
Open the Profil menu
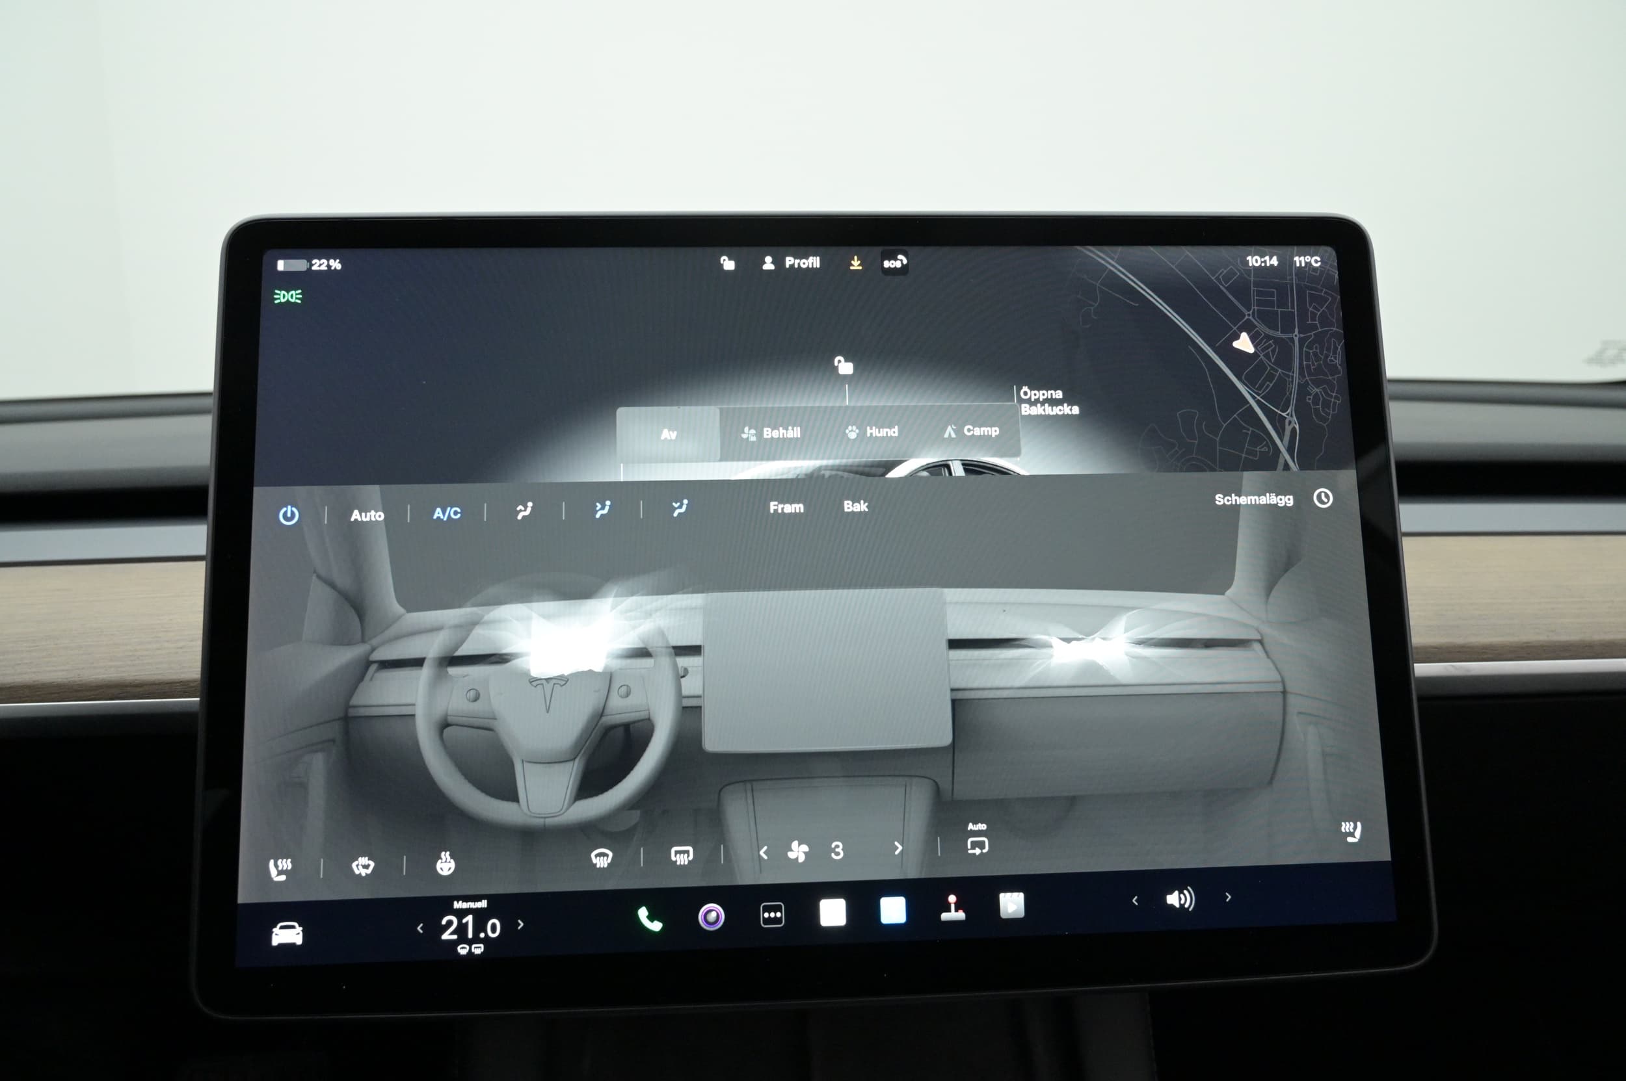point(792,263)
